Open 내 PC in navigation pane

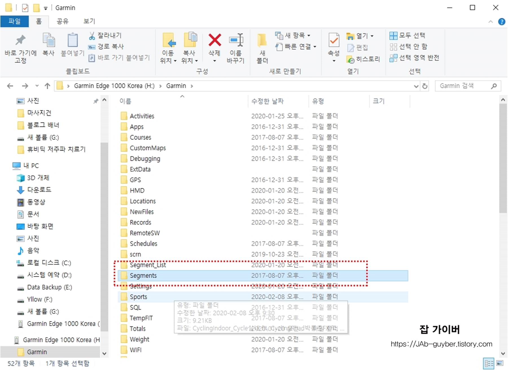pos(31,166)
